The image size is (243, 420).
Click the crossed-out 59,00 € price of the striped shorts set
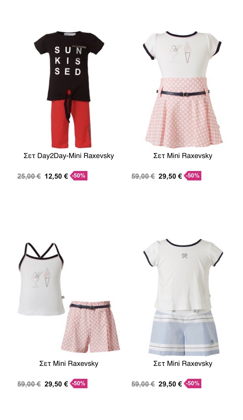(x=143, y=384)
